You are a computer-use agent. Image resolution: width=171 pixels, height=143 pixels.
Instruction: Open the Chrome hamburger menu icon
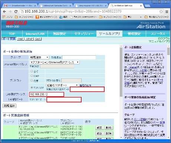tap(167, 12)
